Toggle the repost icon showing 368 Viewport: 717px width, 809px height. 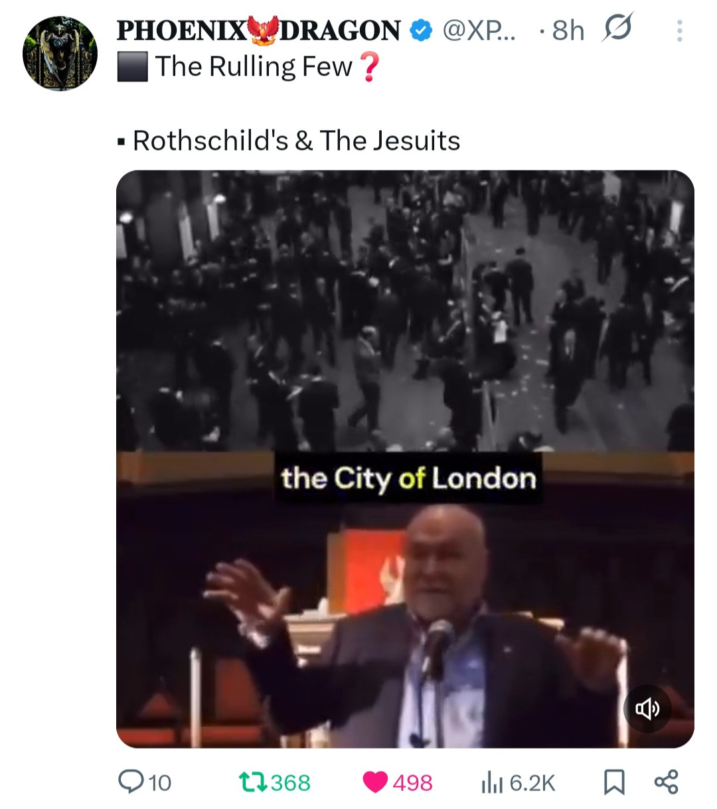[254, 782]
